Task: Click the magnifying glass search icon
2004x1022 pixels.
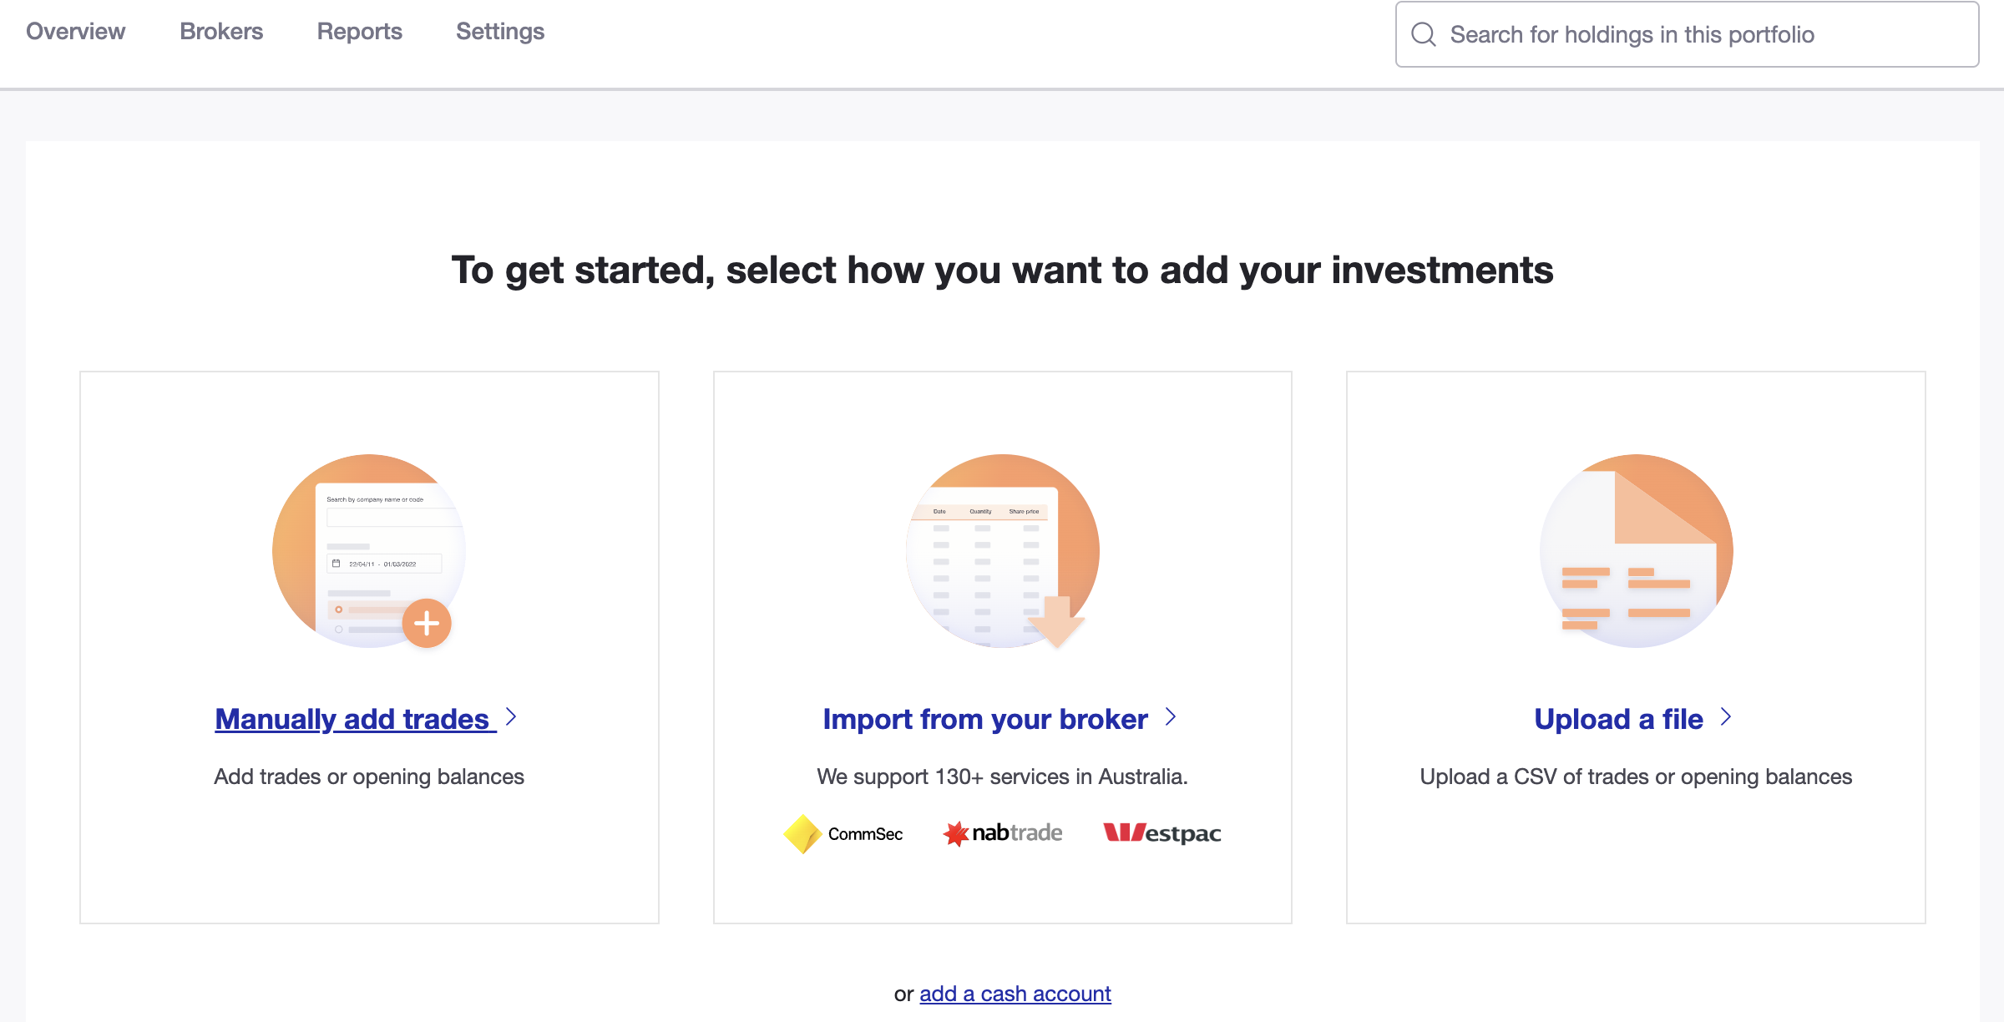Action: tap(1424, 34)
